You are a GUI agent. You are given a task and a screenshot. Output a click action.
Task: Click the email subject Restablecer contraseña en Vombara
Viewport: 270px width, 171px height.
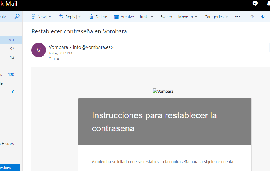coord(79,31)
